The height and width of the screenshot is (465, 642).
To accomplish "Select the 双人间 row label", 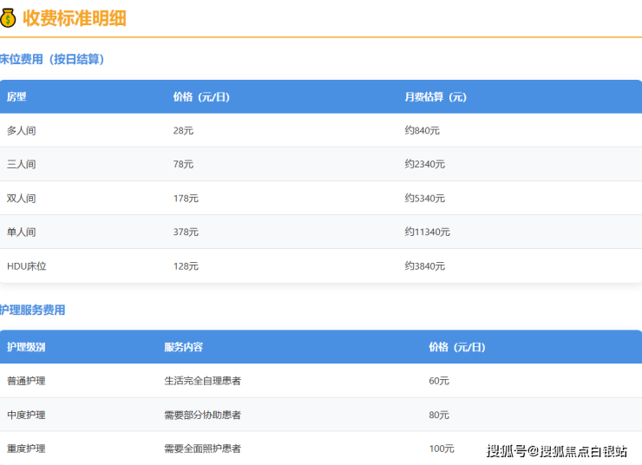I will [21, 198].
